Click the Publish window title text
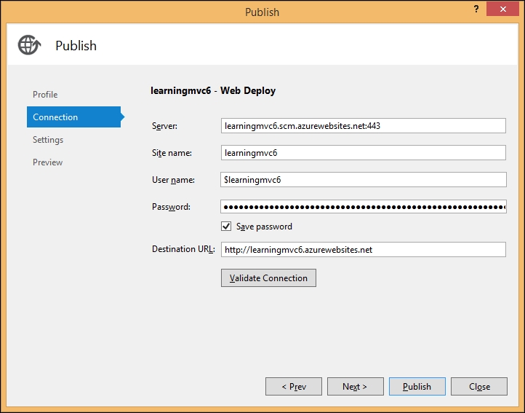 (x=262, y=12)
